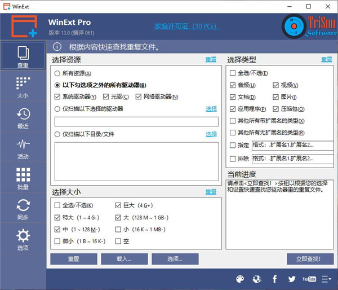This screenshot has width=338, height=290.
Task: Click the 载入... button
Action: pos(124,259)
